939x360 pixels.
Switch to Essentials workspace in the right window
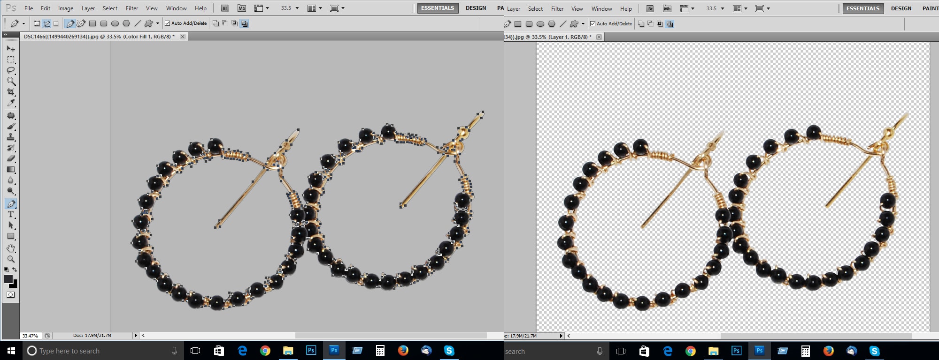pos(863,8)
